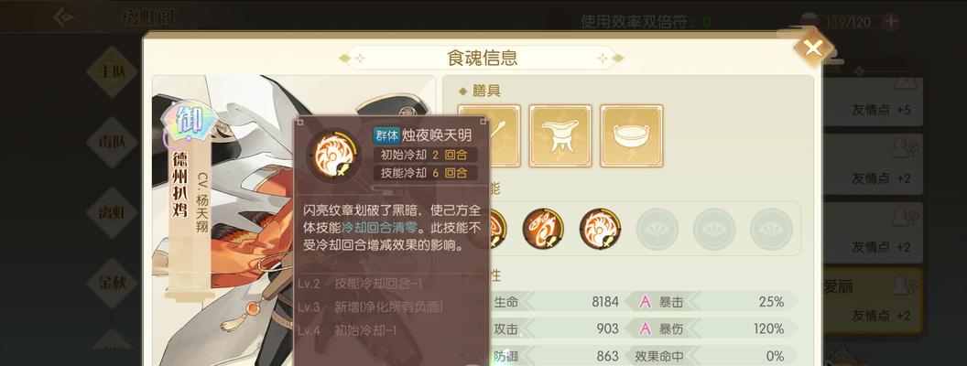967x366 pixels.
Task: Select the middle locked skill slot
Action: pos(713,229)
